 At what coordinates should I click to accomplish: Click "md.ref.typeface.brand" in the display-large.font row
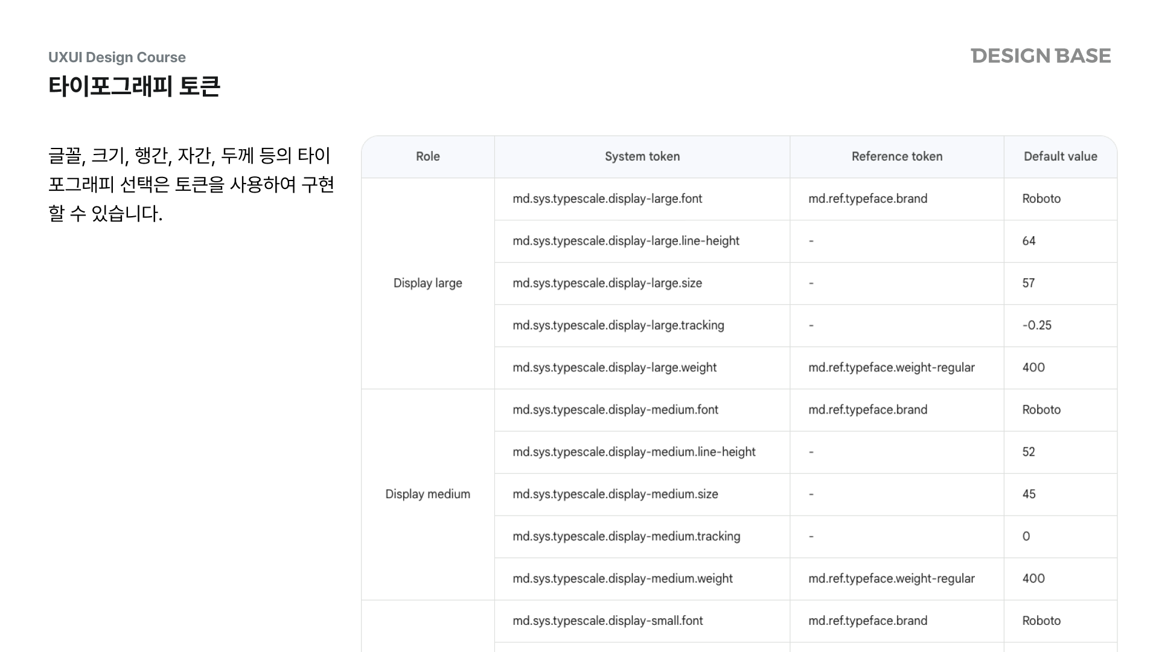click(868, 199)
